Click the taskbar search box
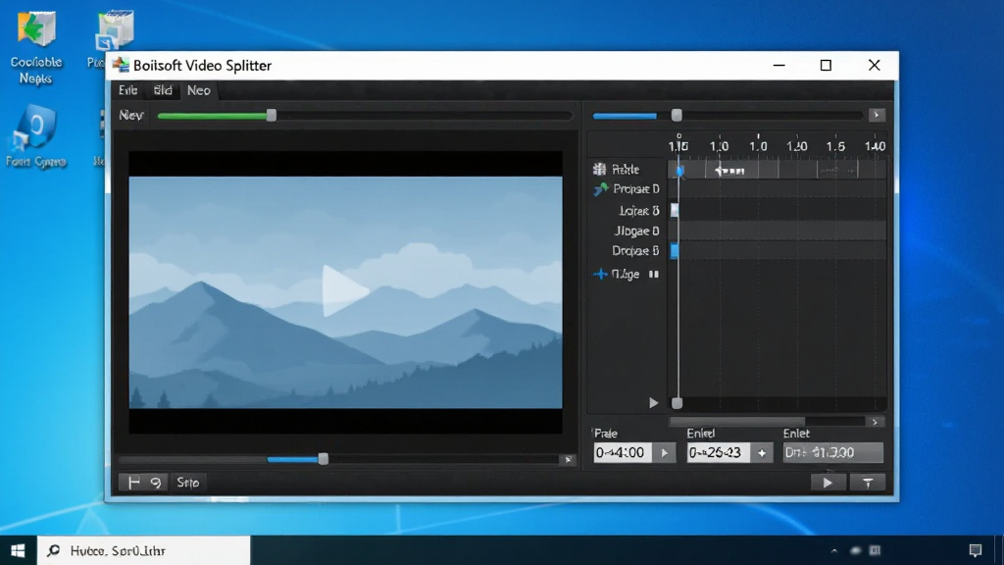Image resolution: width=1004 pixels, height=565 pixels. 143,550
